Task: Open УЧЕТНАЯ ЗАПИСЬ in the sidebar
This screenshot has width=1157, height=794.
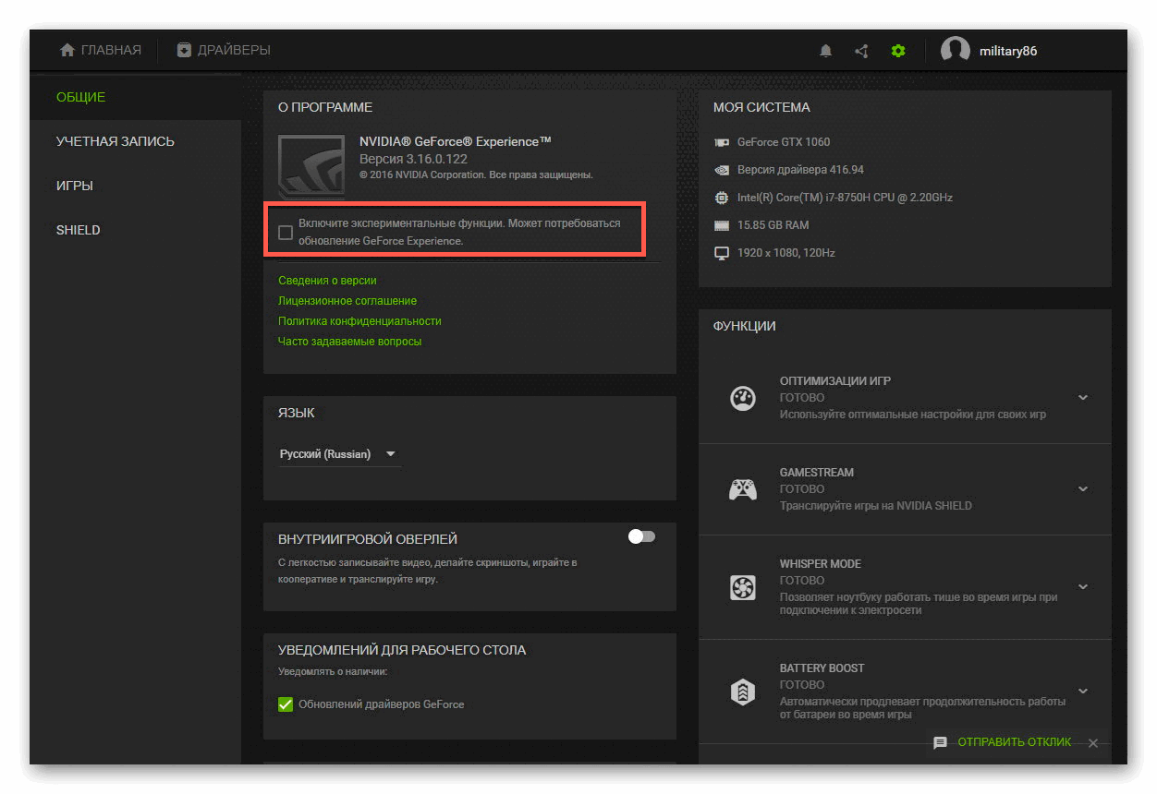Action: (135, 141)
